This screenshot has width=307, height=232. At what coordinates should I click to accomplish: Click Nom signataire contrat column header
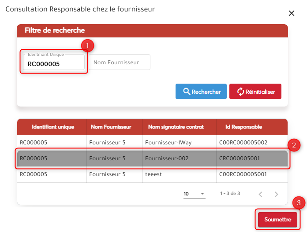(x=176, y=127)
